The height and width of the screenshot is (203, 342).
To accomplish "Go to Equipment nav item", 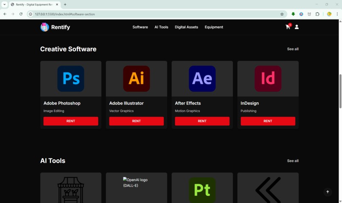I will coord(214,27).
